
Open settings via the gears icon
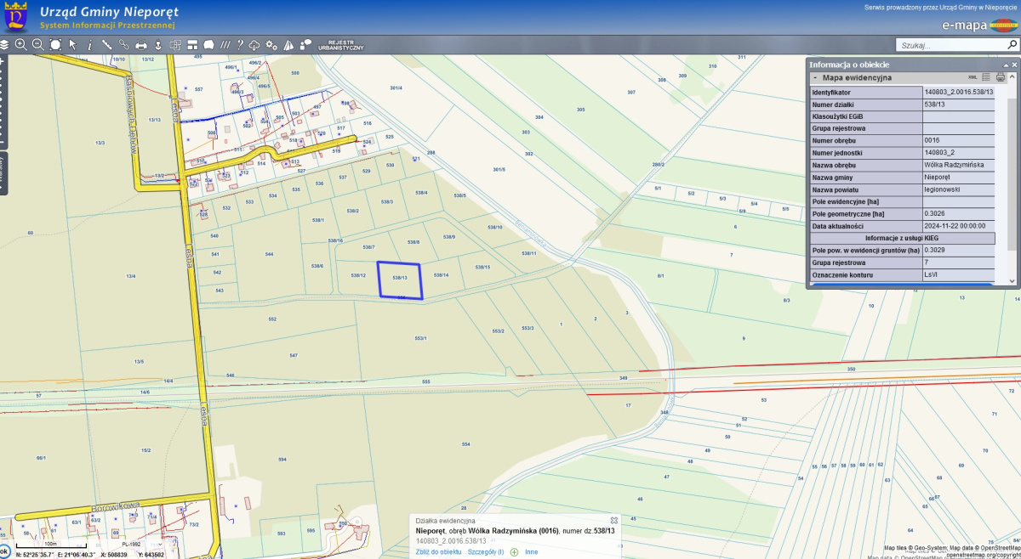(x=271, y=45)
